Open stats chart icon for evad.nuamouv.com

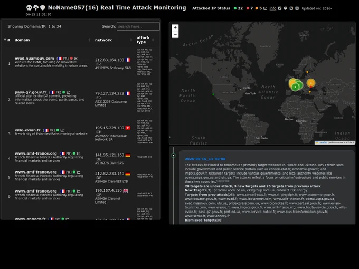pos(76,59)
